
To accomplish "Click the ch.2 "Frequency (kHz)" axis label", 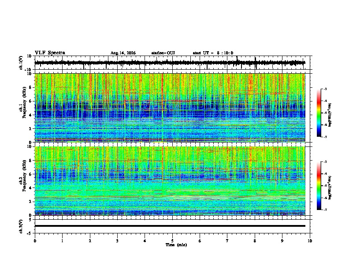I will point(25,176).
